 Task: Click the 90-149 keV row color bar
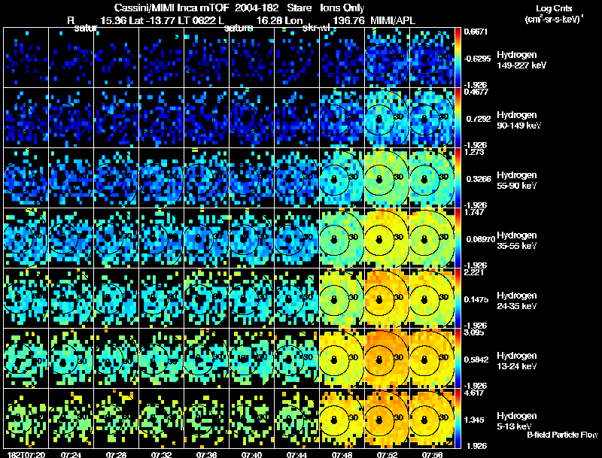(458, 118)
